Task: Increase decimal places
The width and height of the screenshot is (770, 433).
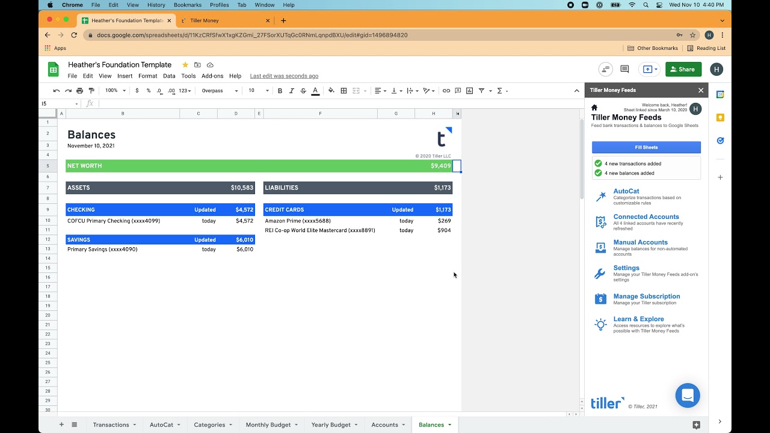Action: (171, 91)
